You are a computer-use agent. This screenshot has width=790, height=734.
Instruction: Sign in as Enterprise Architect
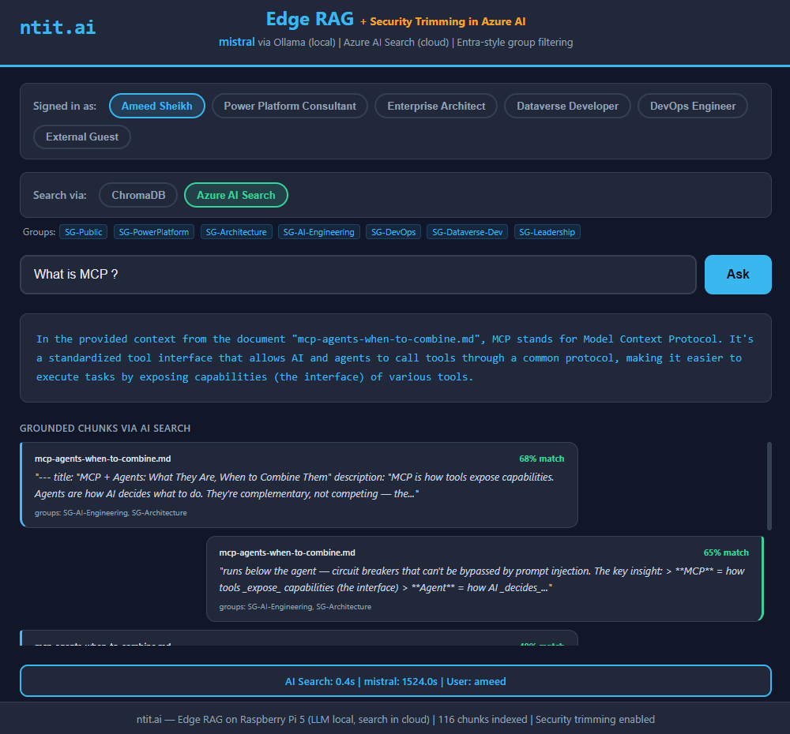pyautogui.click(x=436, y=106)
